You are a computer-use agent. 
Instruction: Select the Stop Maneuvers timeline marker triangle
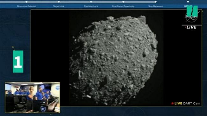point(156,2)
